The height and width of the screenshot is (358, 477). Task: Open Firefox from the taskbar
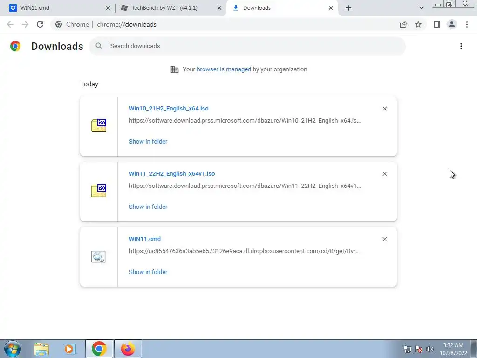128,349
